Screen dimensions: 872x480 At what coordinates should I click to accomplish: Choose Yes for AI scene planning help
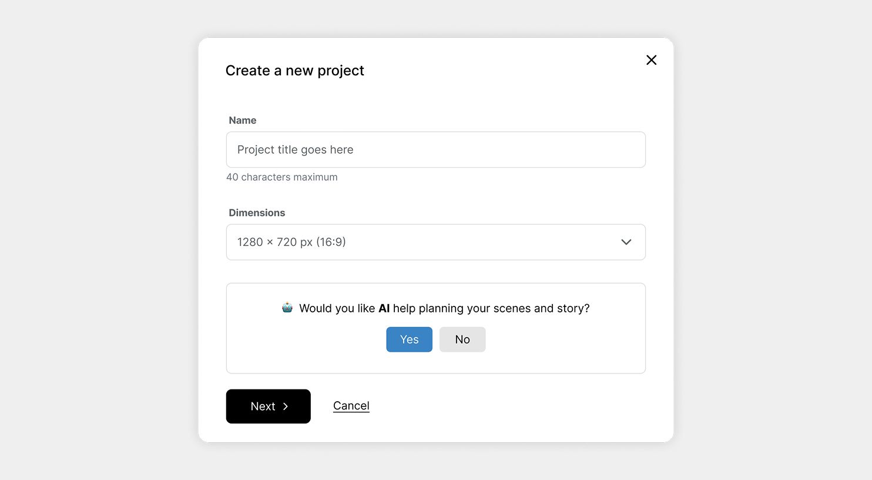coord(409,339)
